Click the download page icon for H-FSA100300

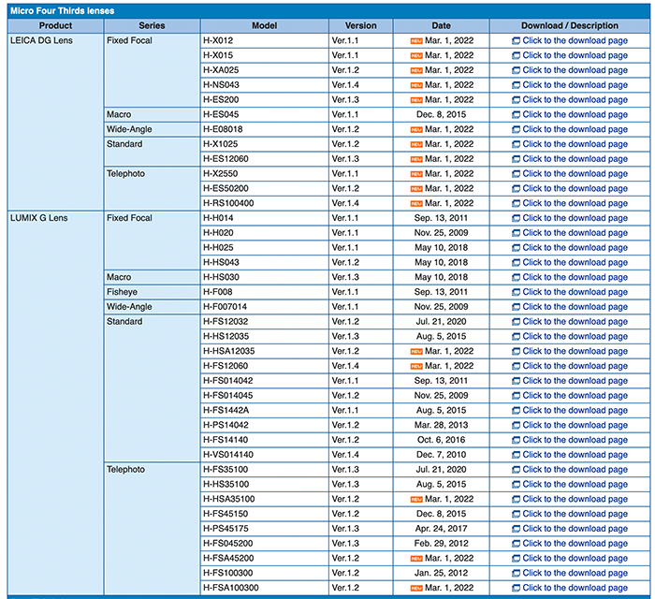click(x=517, y=588)
